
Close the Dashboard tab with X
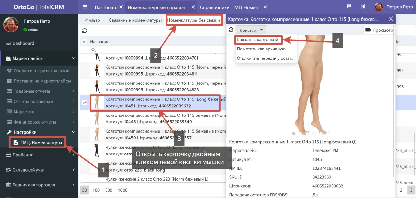coord(121,7)
